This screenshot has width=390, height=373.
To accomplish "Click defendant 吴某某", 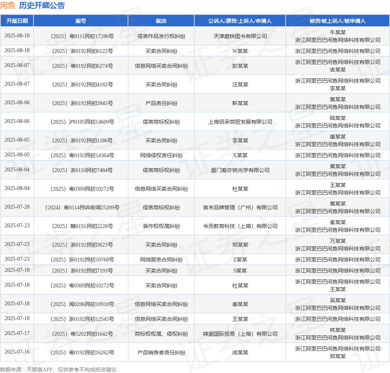I will (x=337, y=300).
